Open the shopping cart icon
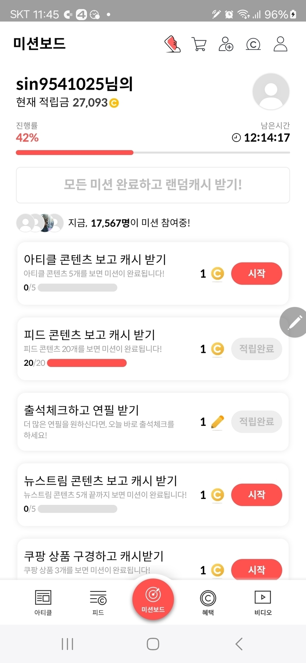 click(199, 44)
